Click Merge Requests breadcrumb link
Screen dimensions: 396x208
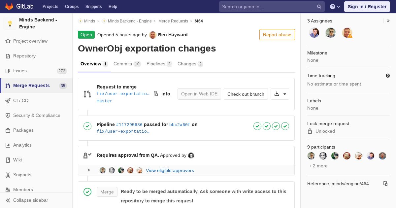[173, 21]
